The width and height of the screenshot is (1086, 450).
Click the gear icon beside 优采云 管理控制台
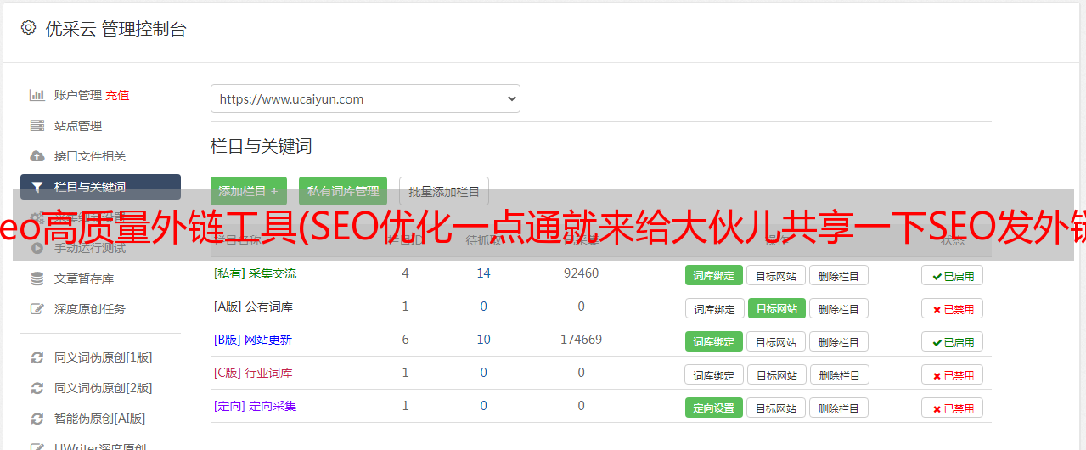[29, 28]
